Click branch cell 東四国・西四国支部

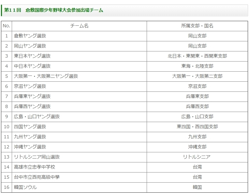tap(197, 127)
